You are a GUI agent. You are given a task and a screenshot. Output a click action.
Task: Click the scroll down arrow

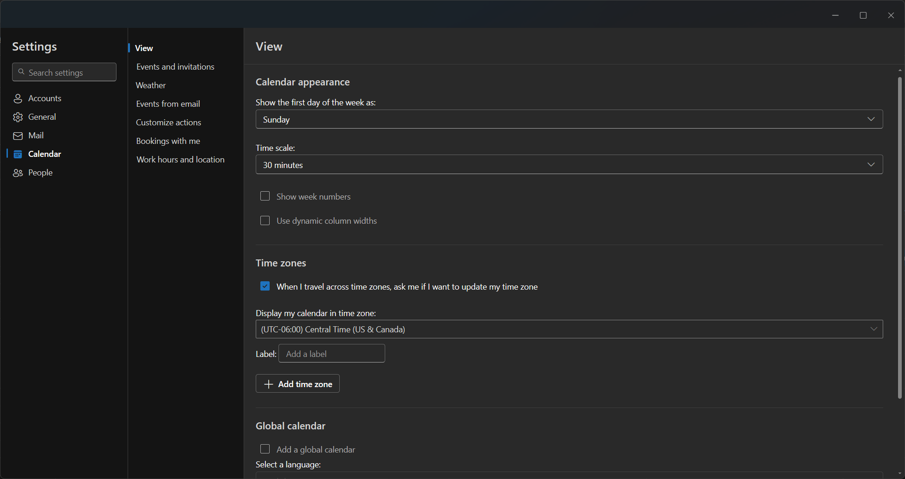(x=900, y=474)
